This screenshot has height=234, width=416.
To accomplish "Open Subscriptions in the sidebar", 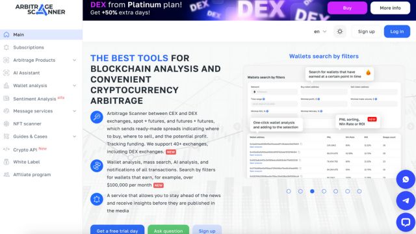I will click(29, 47).
